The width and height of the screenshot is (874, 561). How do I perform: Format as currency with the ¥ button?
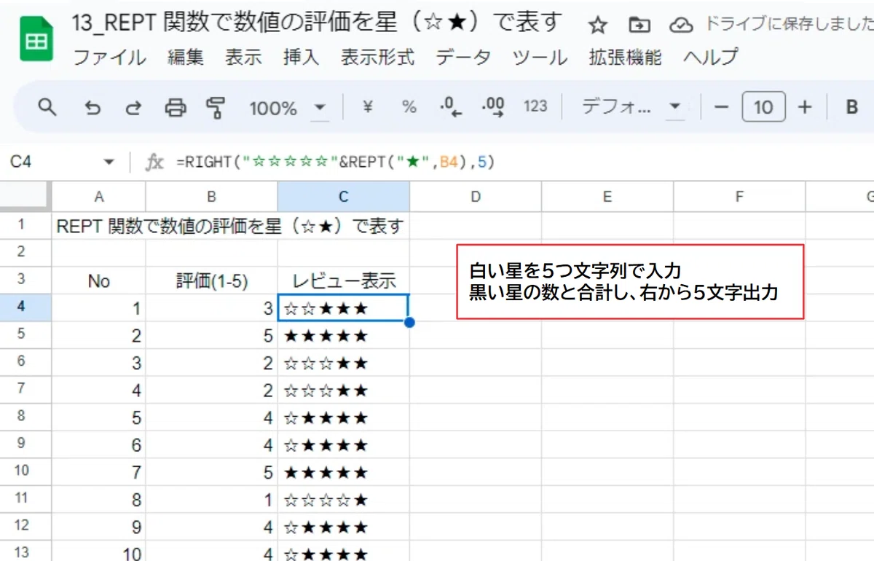(x=368, y=107)
